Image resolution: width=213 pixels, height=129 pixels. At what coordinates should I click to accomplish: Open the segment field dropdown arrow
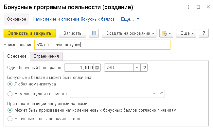(154, 94)
